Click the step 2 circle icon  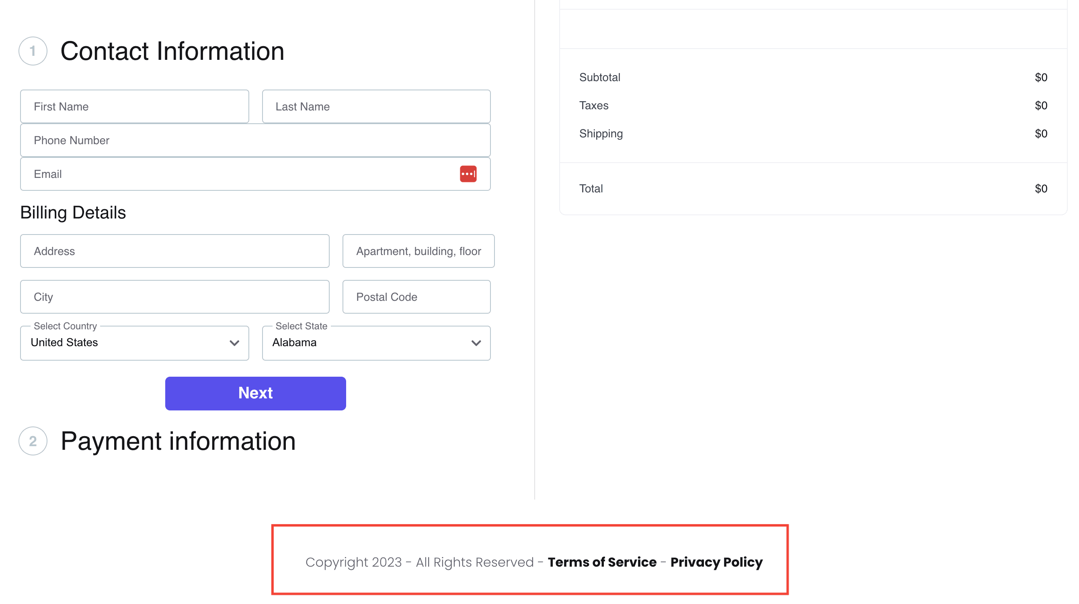coord(33,441)
